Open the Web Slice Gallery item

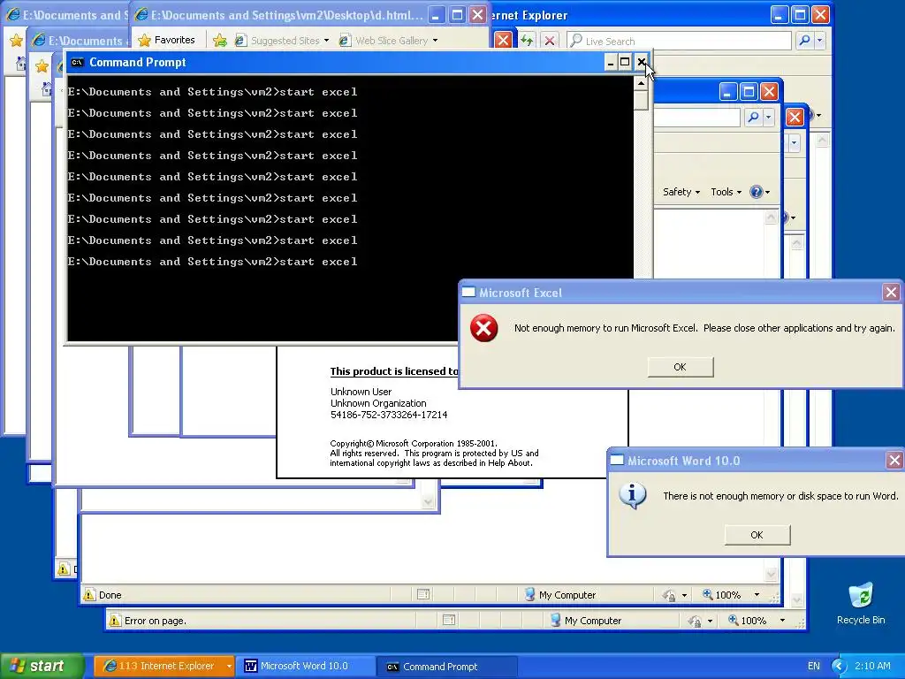click(388, 41)
